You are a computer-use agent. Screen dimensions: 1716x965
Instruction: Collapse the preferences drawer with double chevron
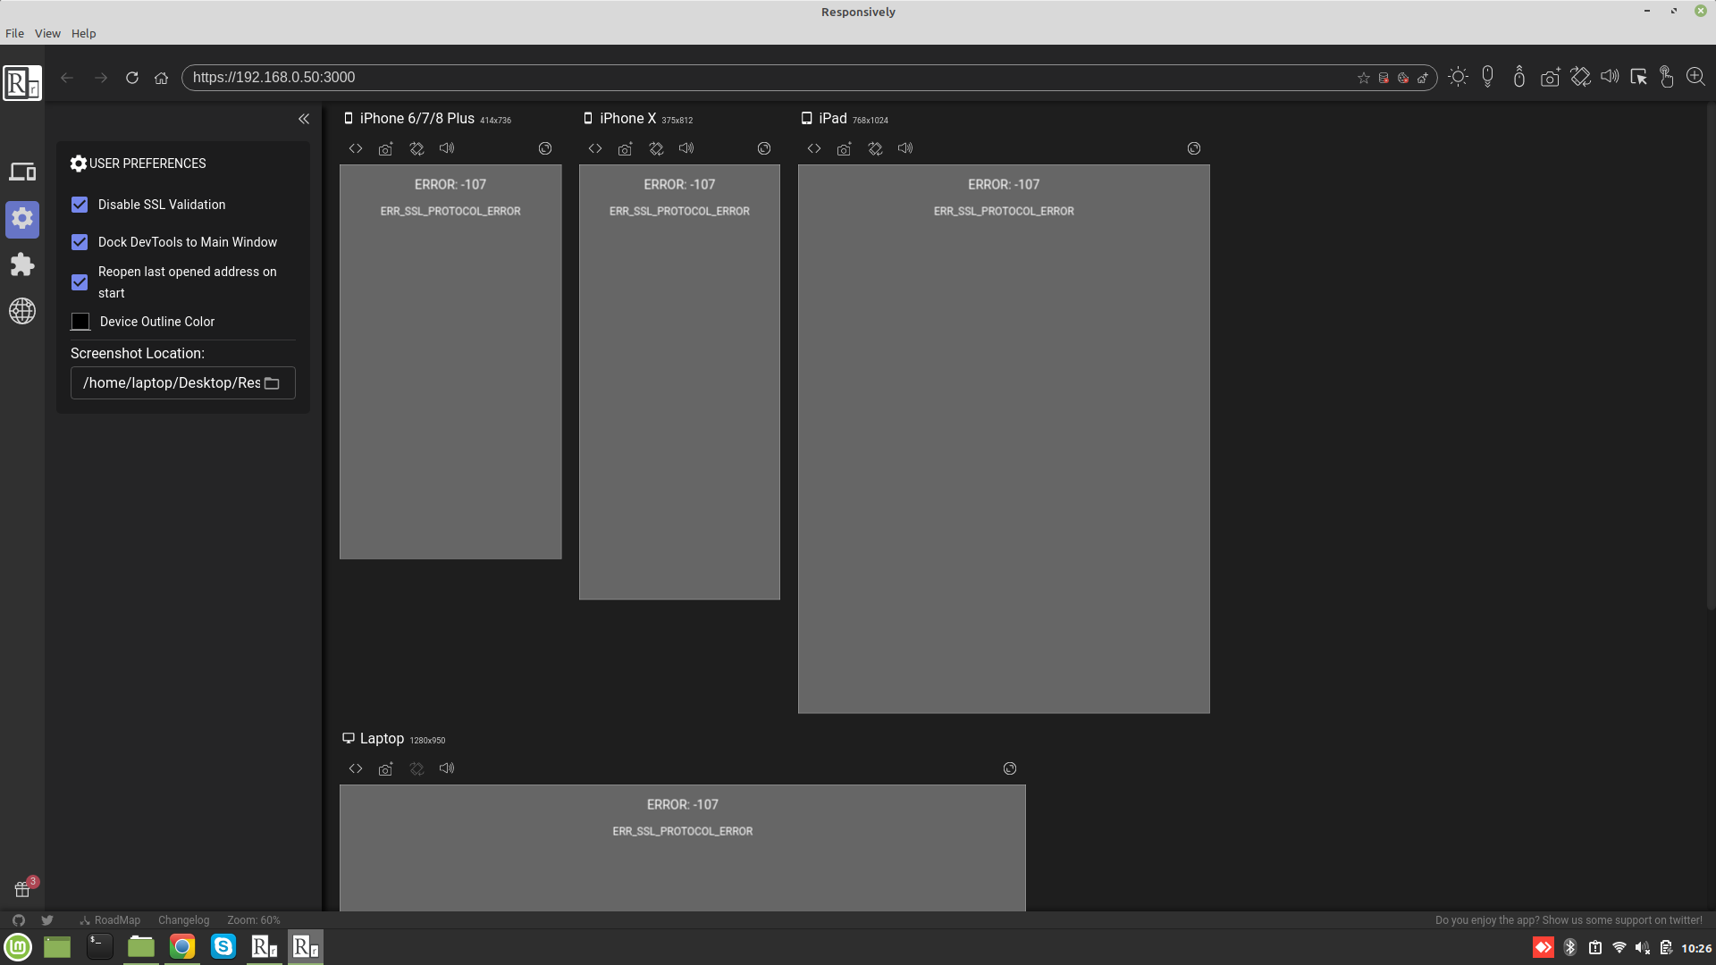[x=304, y=119]
